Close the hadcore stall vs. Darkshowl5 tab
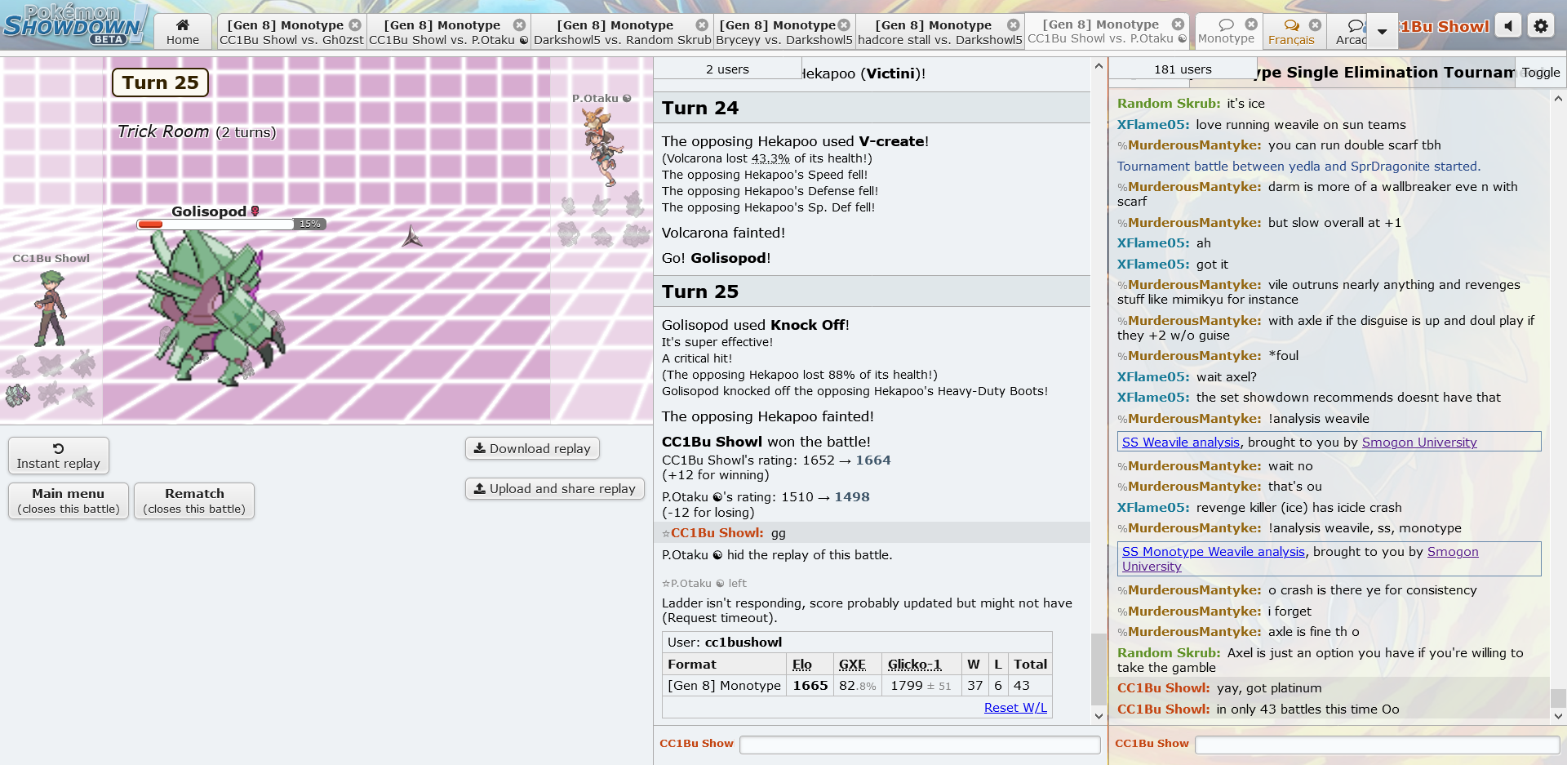The width and height of the screenshot is (1567, 765). [x=1013, y=25]
